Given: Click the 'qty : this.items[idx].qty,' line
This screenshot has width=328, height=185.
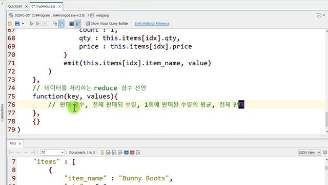Looking at the screenshot, I should tap(129, 38).
